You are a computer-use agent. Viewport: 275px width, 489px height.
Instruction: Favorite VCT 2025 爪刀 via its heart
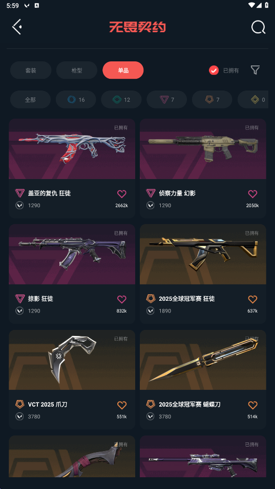[x=122, y=405]
